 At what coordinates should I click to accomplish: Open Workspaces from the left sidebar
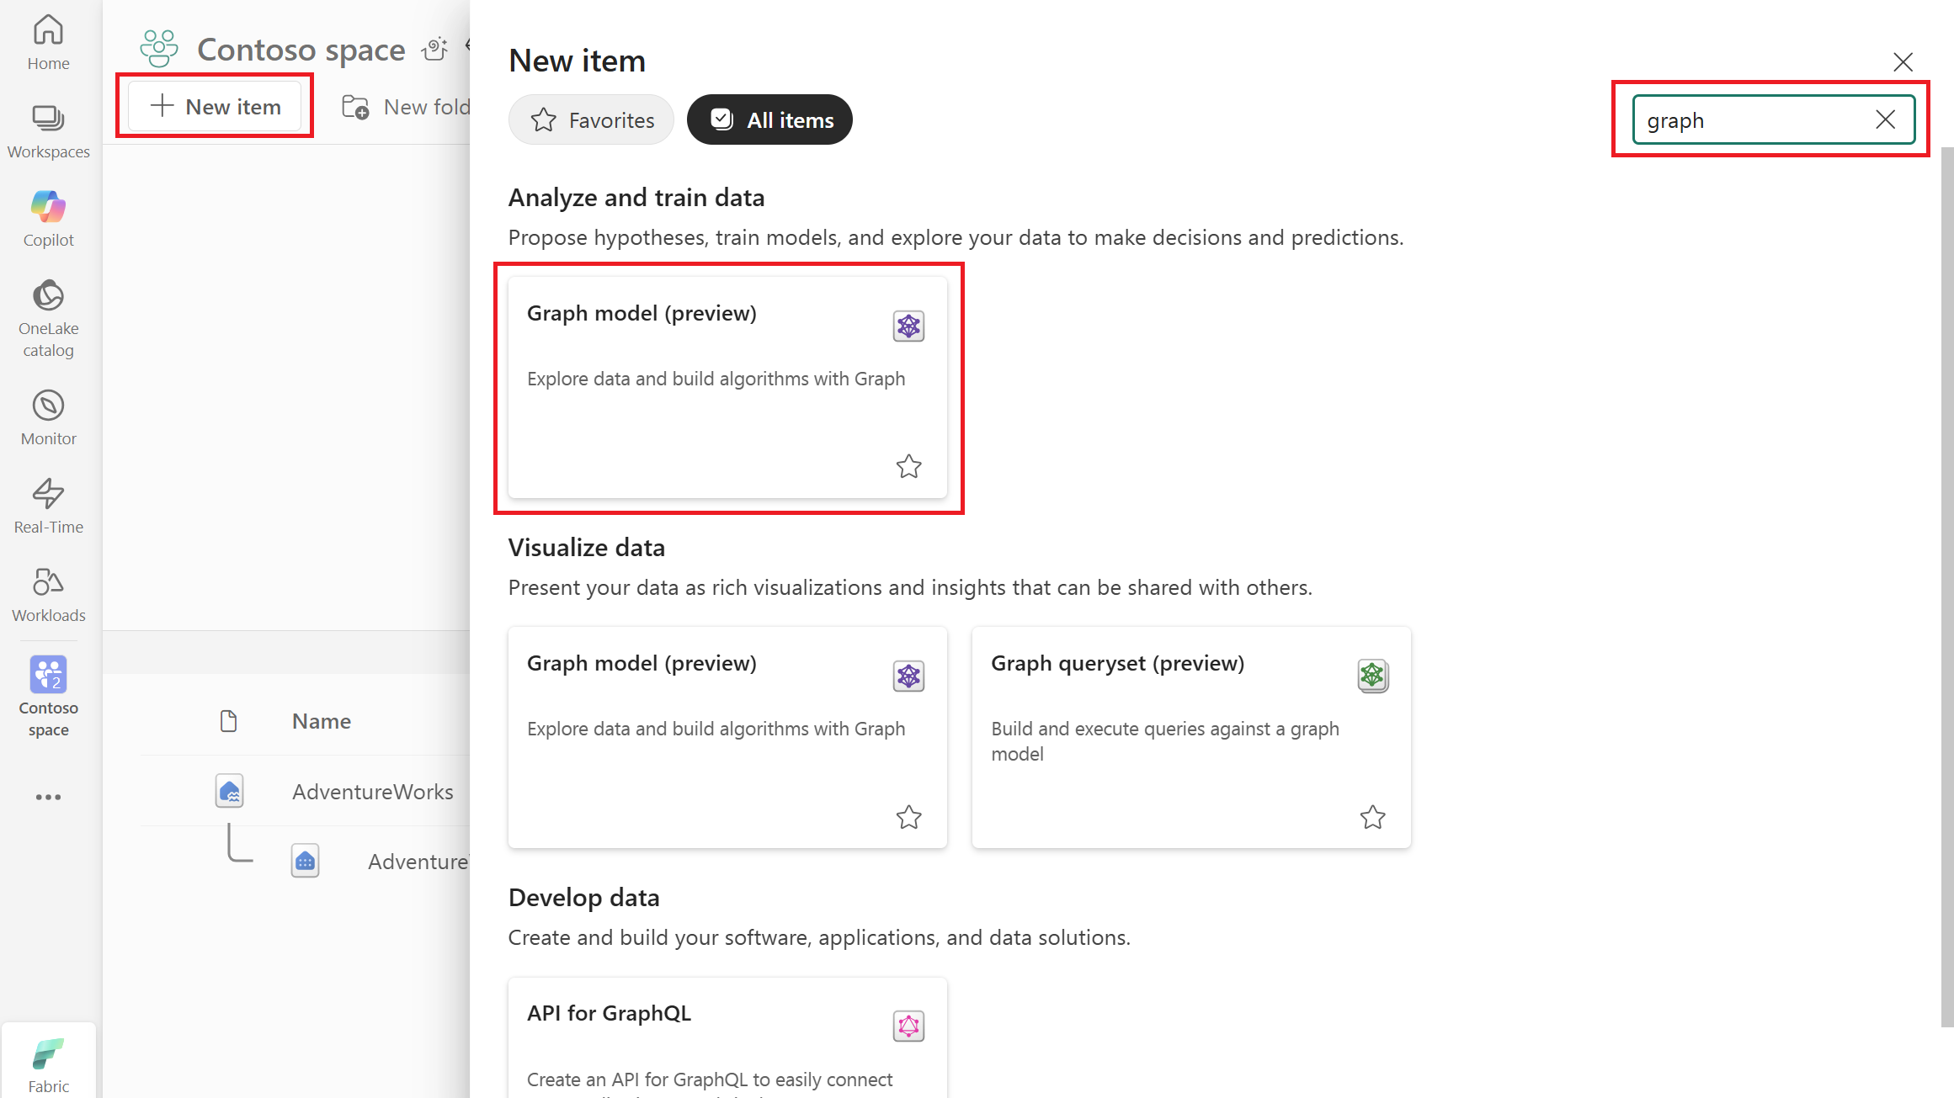pos(48,131)
